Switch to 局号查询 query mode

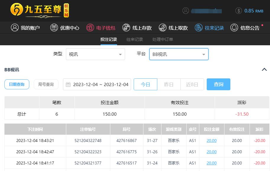[46, 84]
